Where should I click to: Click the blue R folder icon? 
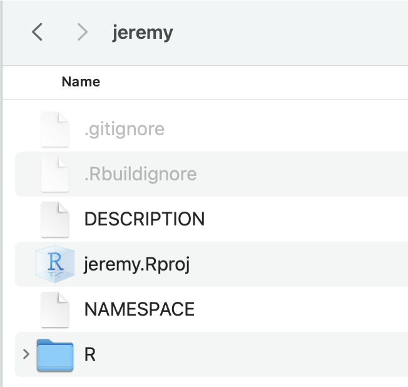[55, 354]
